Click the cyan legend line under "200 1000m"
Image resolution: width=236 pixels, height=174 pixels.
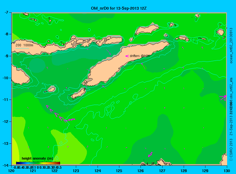click(x=22, y=48)
